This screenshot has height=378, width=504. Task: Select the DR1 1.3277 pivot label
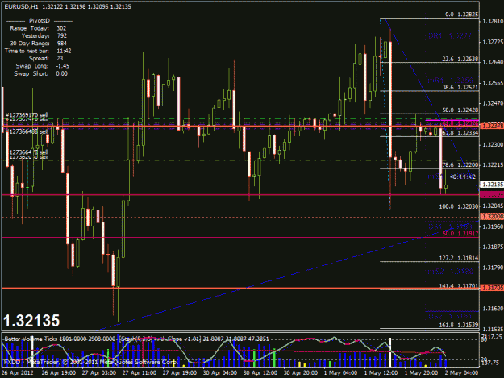[x=450, y=36]
